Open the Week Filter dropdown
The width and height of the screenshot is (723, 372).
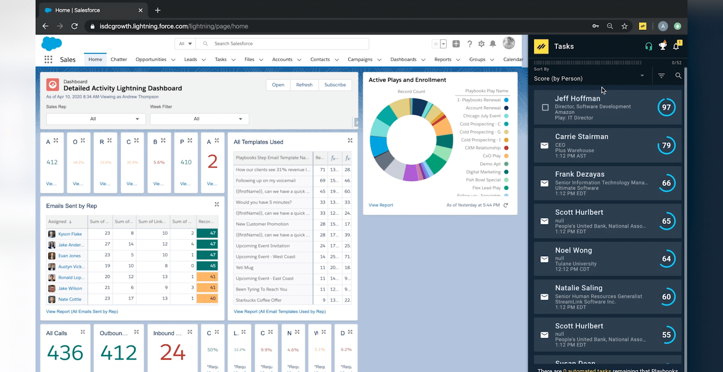199,119
